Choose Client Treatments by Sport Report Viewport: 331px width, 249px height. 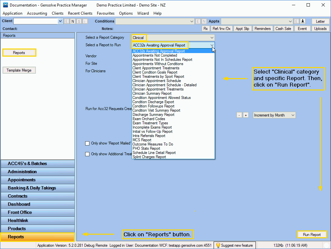[173, 76]
